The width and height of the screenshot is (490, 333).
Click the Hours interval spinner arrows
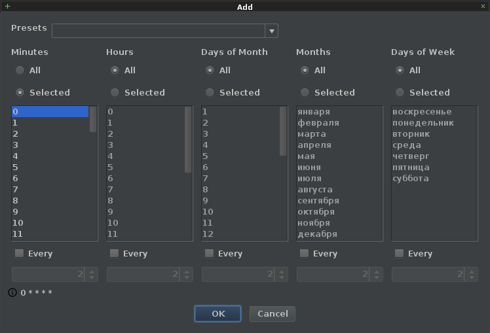(187, 274)
